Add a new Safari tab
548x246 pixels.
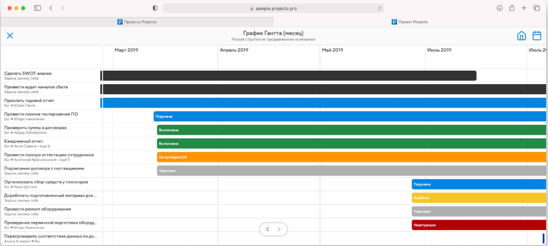pos(524,8)
